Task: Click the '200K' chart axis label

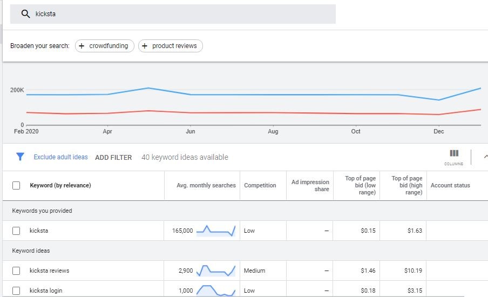Action: (x=17, y=90)
